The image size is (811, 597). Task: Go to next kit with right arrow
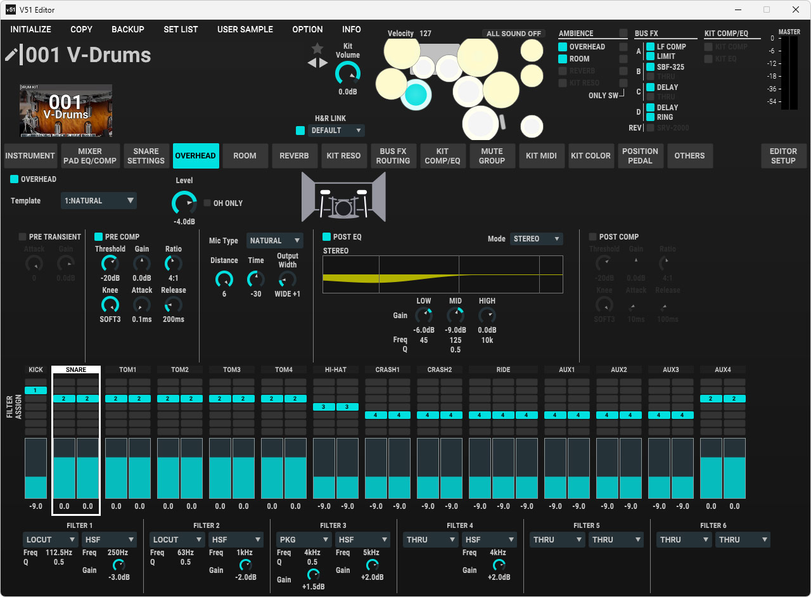pos(324,63)
